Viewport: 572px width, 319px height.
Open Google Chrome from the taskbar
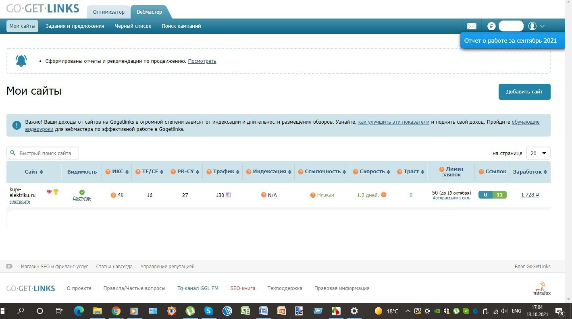[x=116, y=311]
